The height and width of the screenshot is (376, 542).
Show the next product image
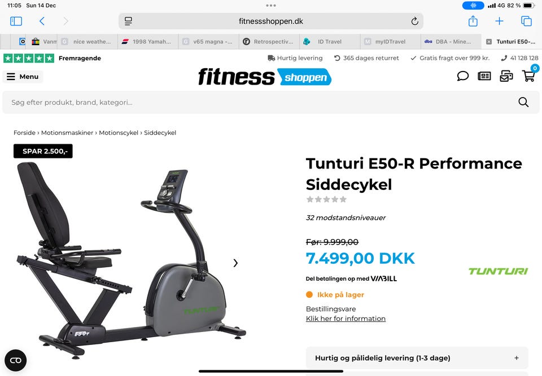coord(235,263)
